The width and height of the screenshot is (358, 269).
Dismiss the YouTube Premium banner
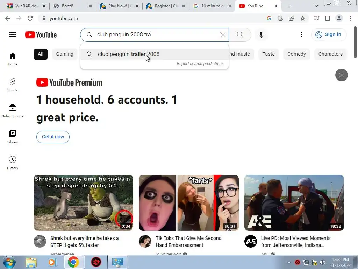click(x=341, y=75)
